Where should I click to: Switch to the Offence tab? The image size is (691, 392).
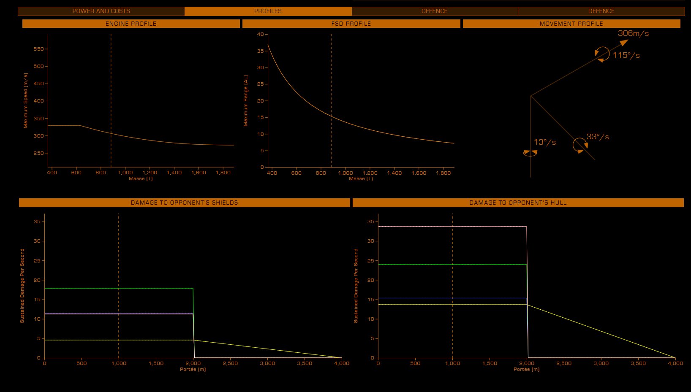click(x=434, y=11)
